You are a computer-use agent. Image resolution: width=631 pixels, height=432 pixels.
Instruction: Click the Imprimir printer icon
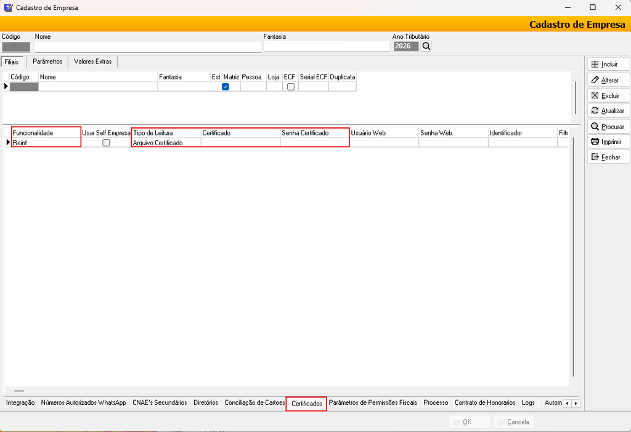(x=595, y=142)
